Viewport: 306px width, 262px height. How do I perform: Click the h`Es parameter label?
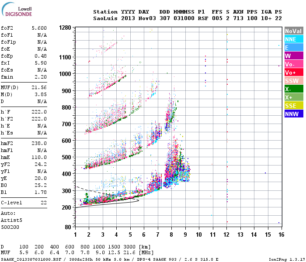pyautogui.click(x=7, y=133)
